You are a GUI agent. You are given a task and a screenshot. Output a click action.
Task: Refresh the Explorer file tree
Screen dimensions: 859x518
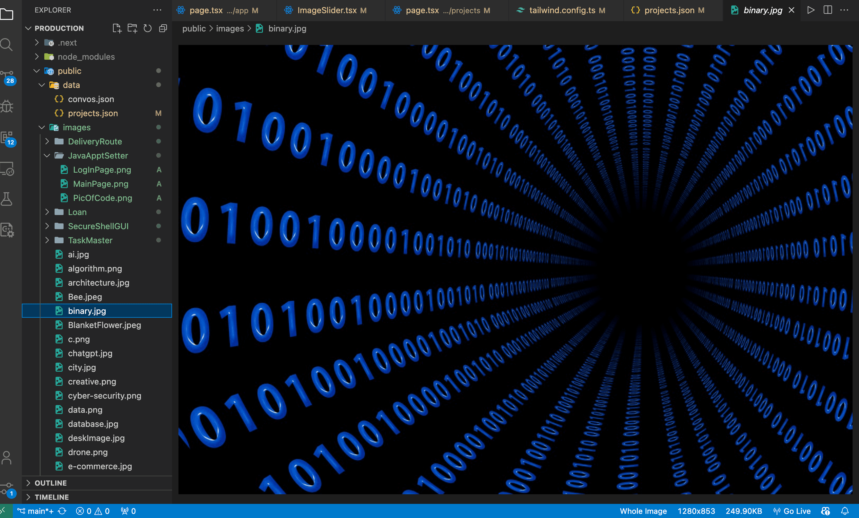click(x=147, y=28)
